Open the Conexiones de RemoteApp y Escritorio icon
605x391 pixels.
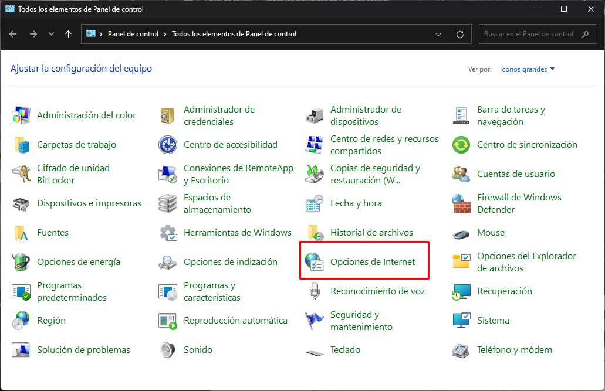click(x=167, y=174)
